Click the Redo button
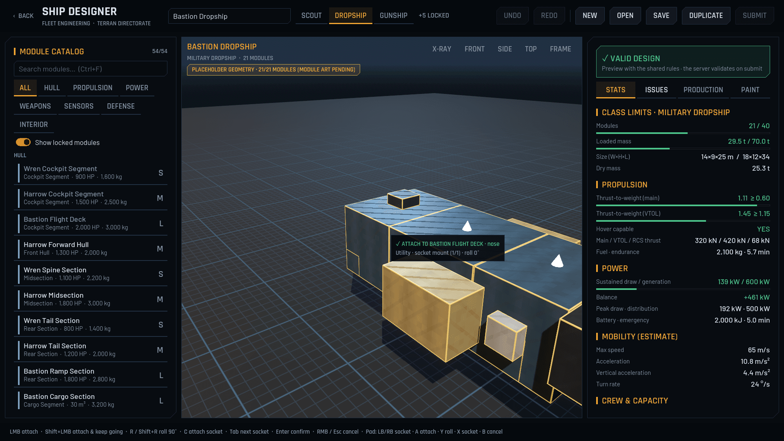Viewport: 784px width, 441px height. (x=549, y=16)
